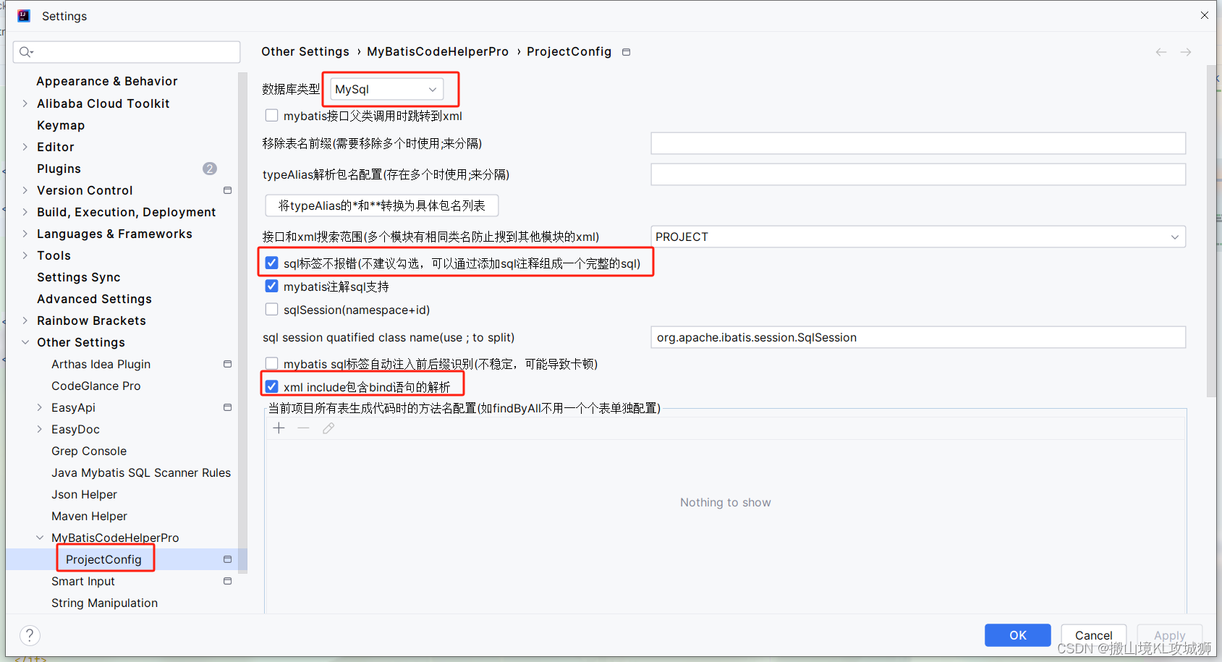Expand the EasyDoc node
1222x662 pixels.
point(40,429)
